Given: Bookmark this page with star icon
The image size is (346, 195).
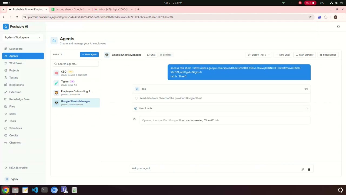Looking at the screenshot, I should [x=310, y=17].
